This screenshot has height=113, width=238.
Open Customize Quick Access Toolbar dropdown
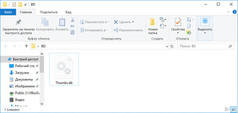(26, 5)
